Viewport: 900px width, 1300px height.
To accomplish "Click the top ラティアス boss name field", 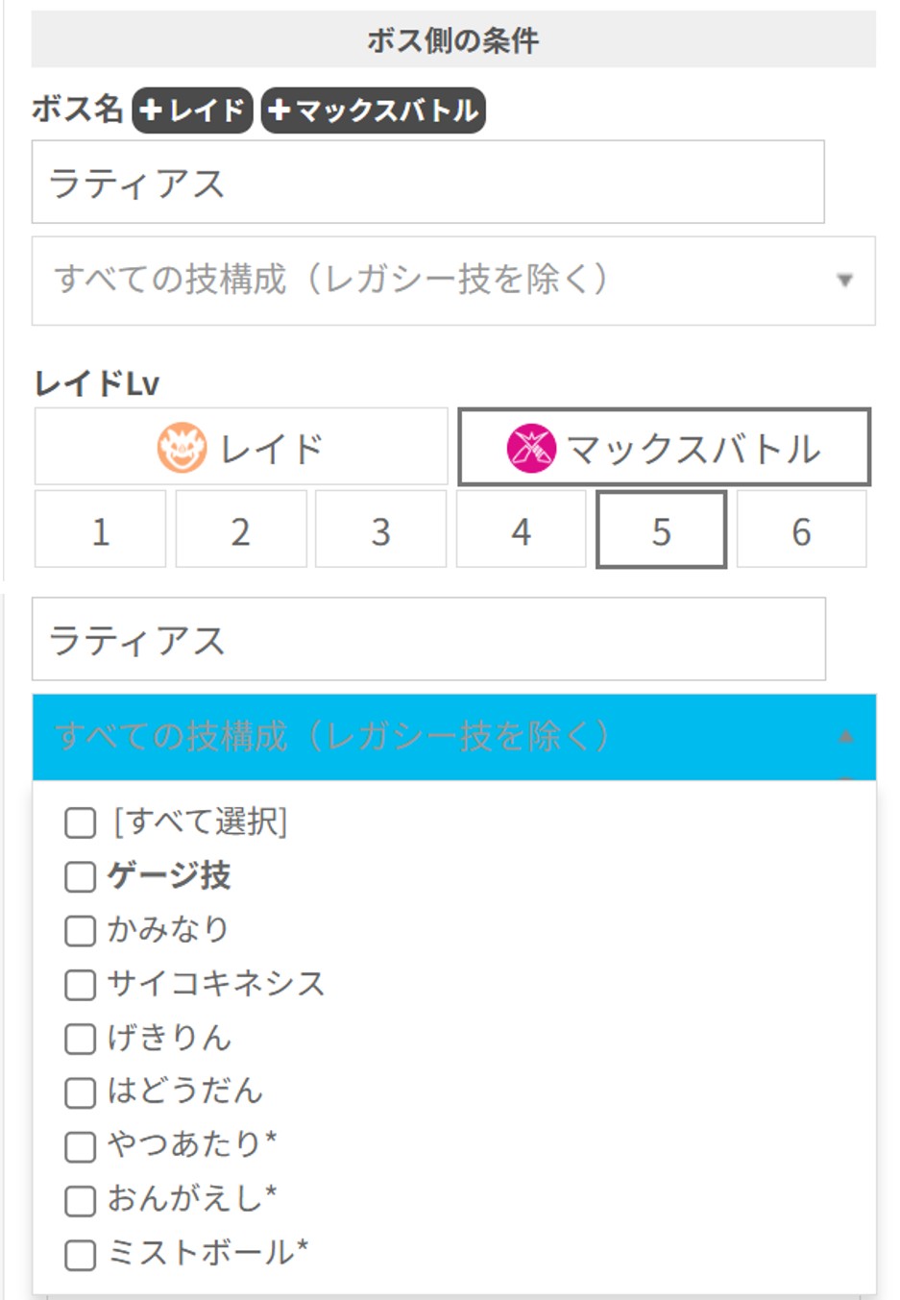I will [427, 183].
